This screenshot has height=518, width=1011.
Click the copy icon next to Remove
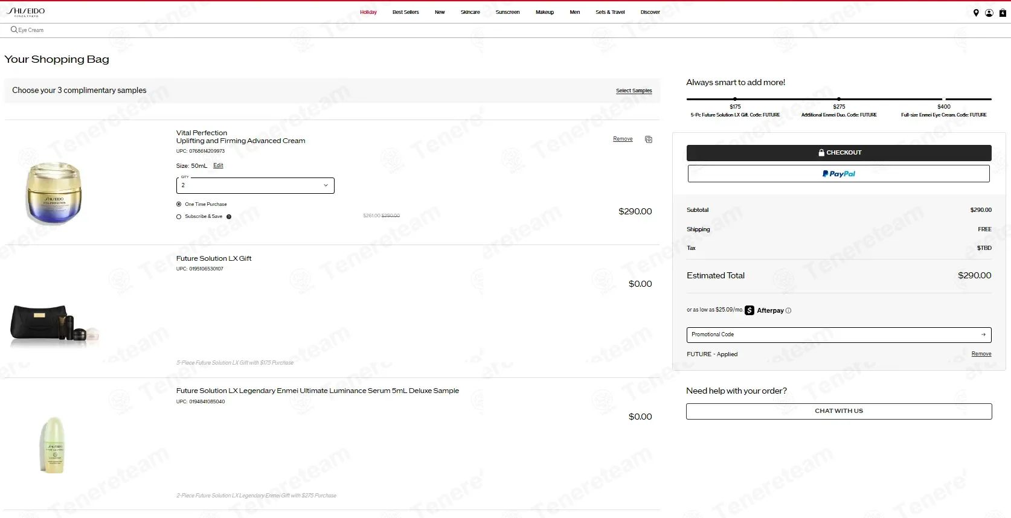[x=649, y=139]
